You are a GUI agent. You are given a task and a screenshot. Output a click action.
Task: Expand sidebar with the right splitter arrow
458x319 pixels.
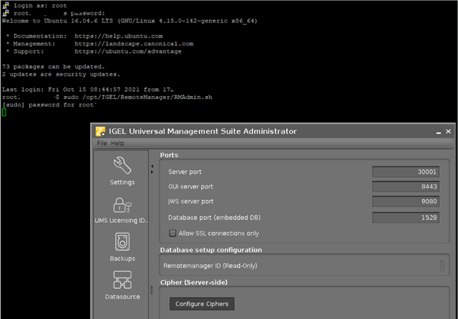coord(151,172)
